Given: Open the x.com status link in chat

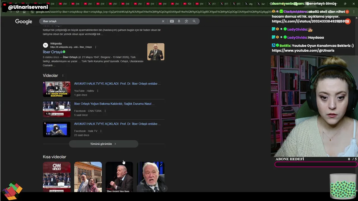Looking at the screenshot, I should point(310,21).
